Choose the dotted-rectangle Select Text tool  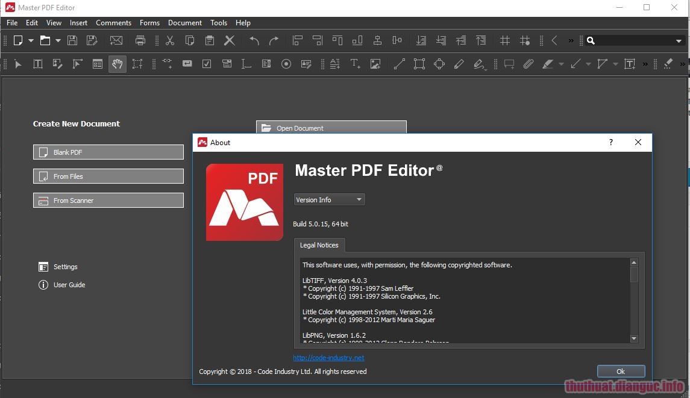point(137,64)
